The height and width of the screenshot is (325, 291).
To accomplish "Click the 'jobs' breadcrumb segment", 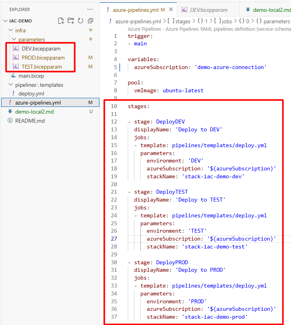I will click(x=223, y=21).
